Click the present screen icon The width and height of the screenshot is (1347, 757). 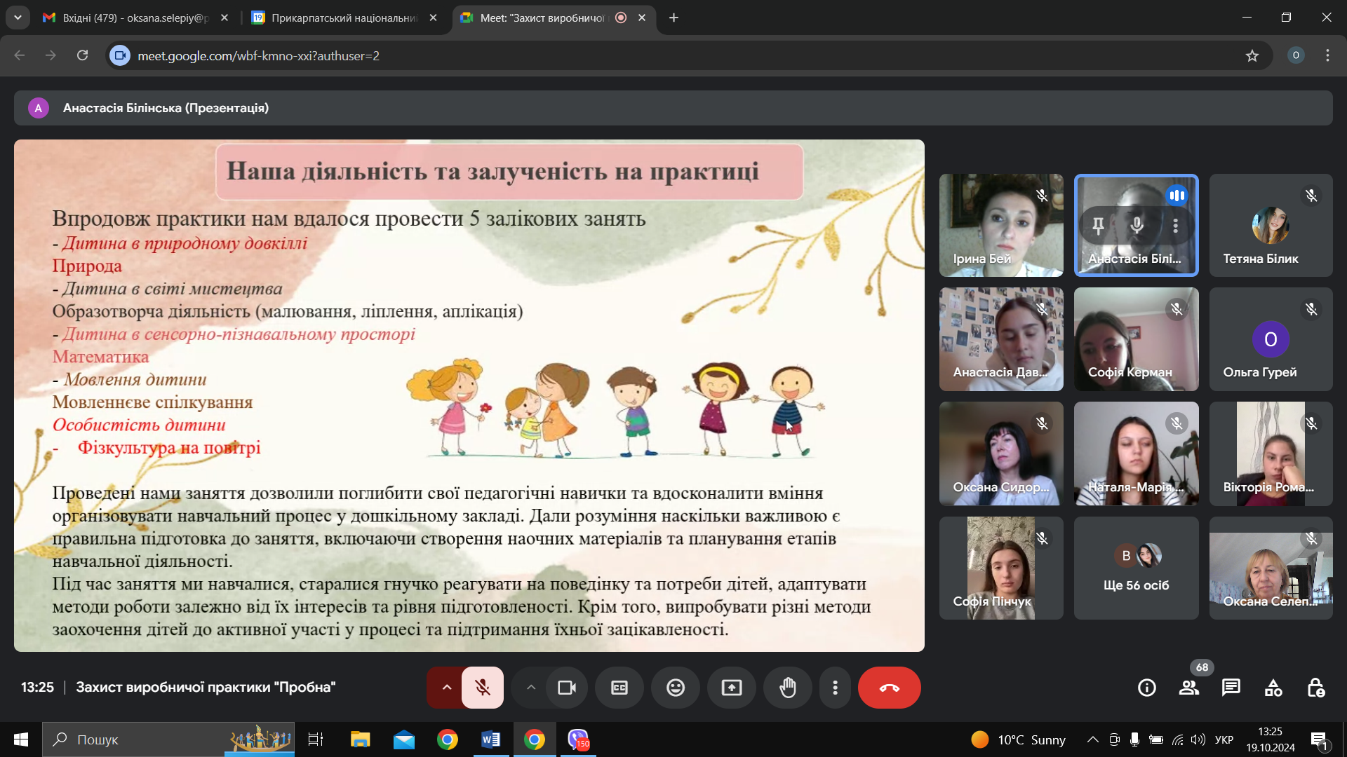pyautogui.click(x=731, y=688)
